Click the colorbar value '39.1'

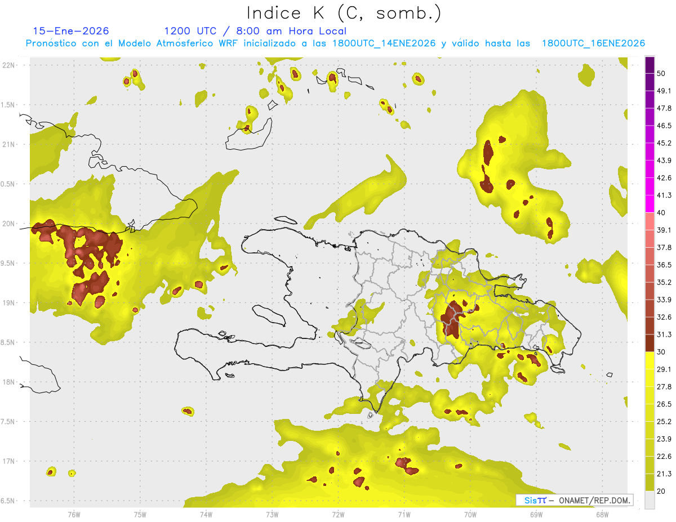pyautogui.click(x=664, y=230)
